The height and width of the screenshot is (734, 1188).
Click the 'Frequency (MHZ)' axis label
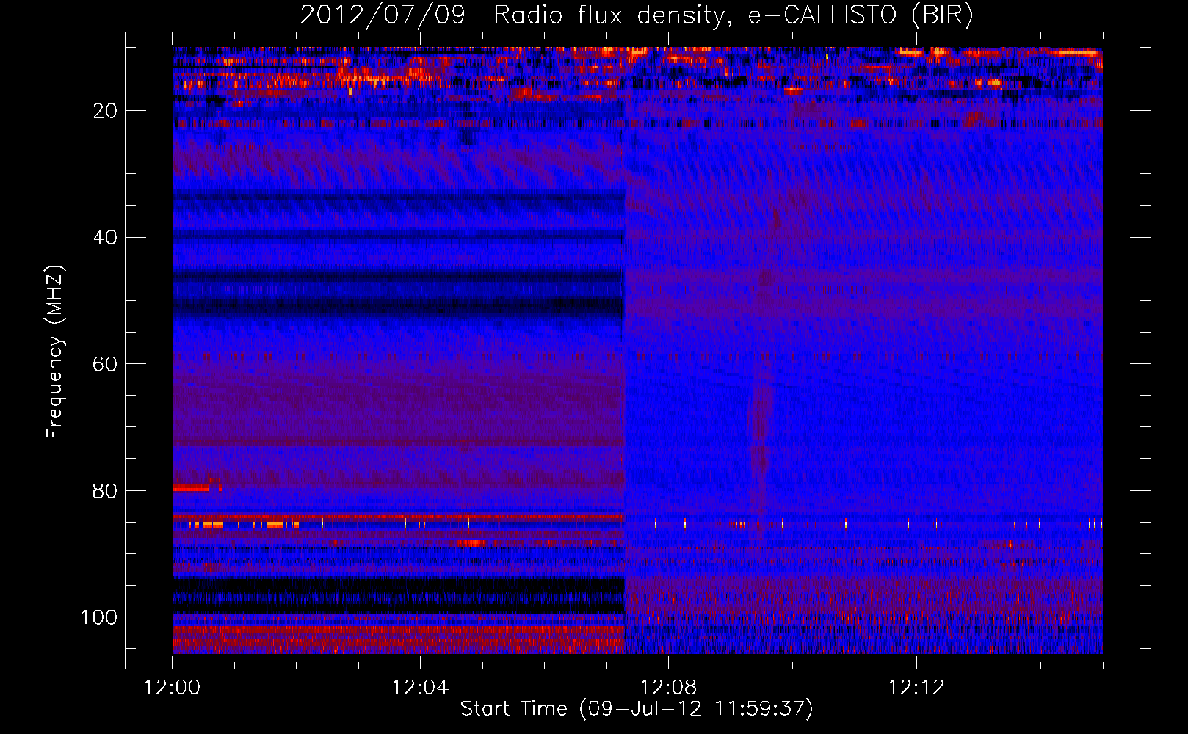tap(55, 352)
